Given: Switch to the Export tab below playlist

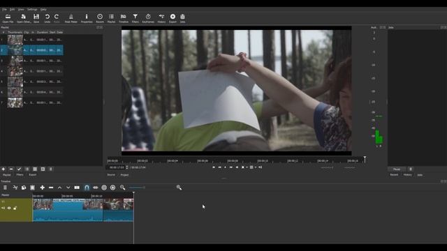Looking at the screenshot, I should click(x=33, y=175).
